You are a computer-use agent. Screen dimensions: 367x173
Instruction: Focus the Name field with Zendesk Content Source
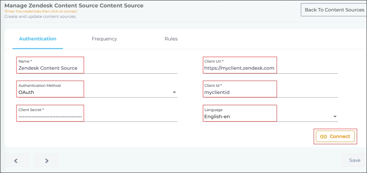coord(48,68)
